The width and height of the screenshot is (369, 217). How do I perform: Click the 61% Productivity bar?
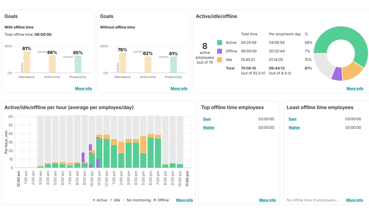(173, 65)
